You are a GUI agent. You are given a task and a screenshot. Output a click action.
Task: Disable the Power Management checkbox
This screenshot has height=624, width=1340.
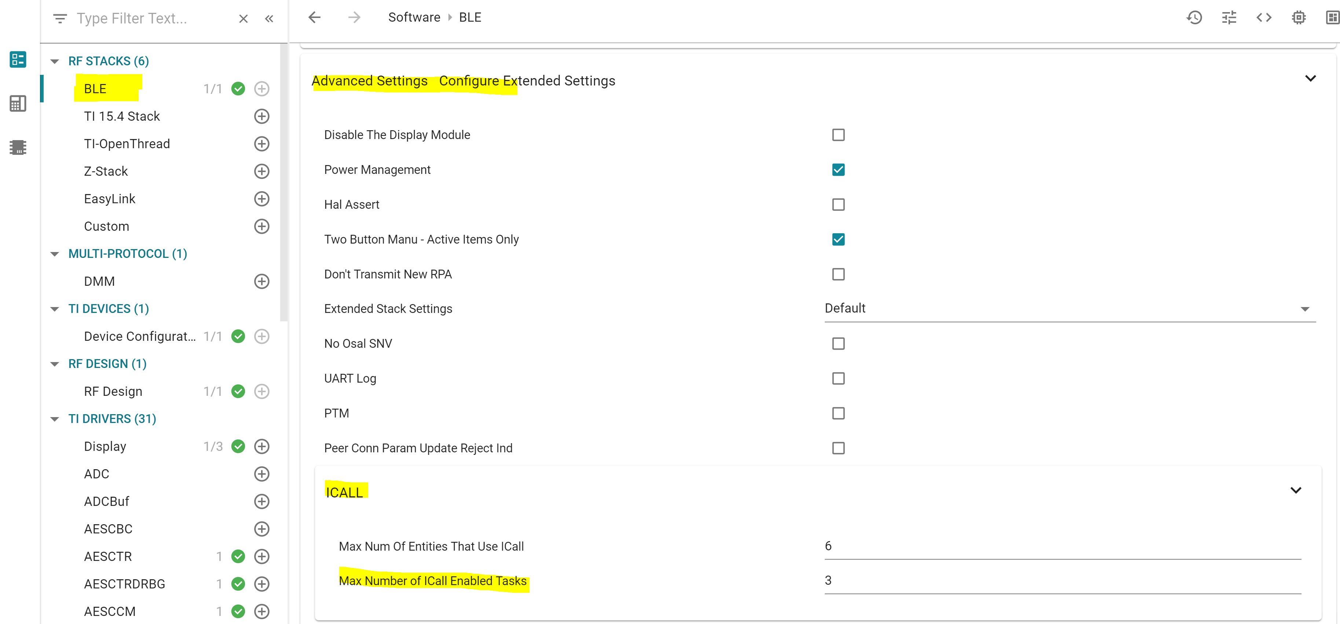(x=838, y=169)
